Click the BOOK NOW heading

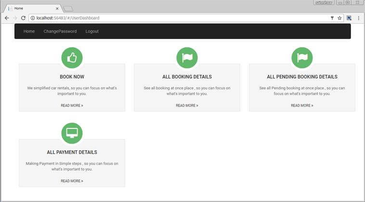pyautogui.click(x=72, y=76)
